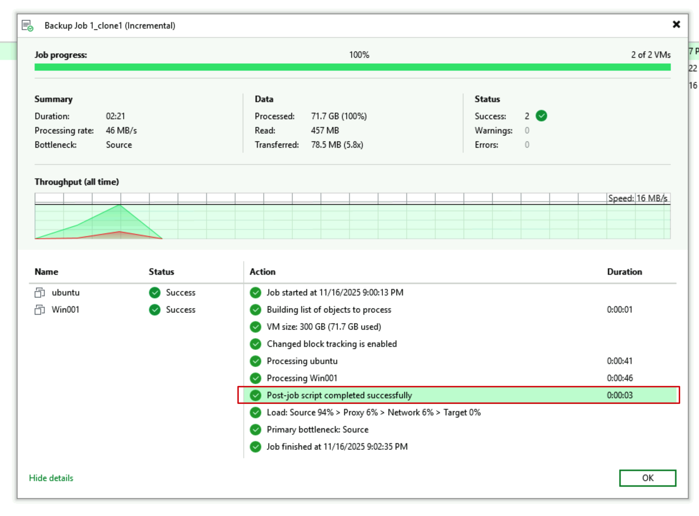Click the check icon for Post-job script entry
This screenshot has height=516, width=699.
pos(256,395)
